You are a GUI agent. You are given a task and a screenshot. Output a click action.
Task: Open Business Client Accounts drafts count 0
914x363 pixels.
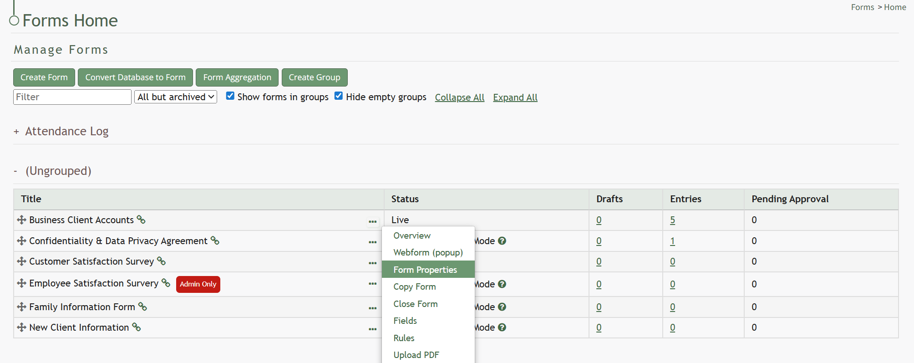(599, 220)
